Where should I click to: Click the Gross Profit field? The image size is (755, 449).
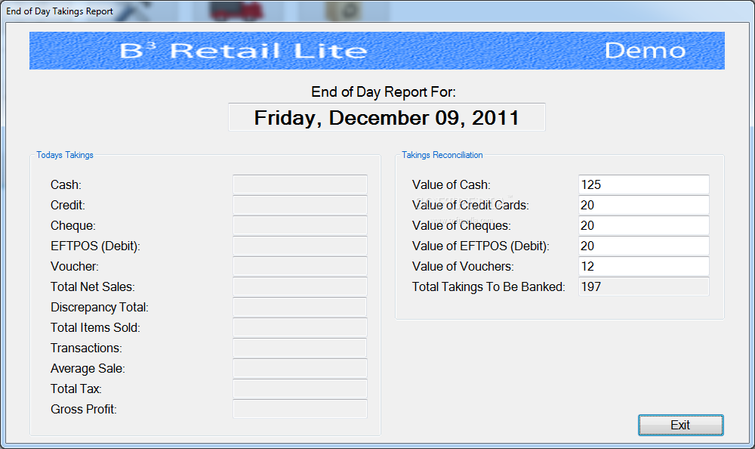click(x=300, y=409)
